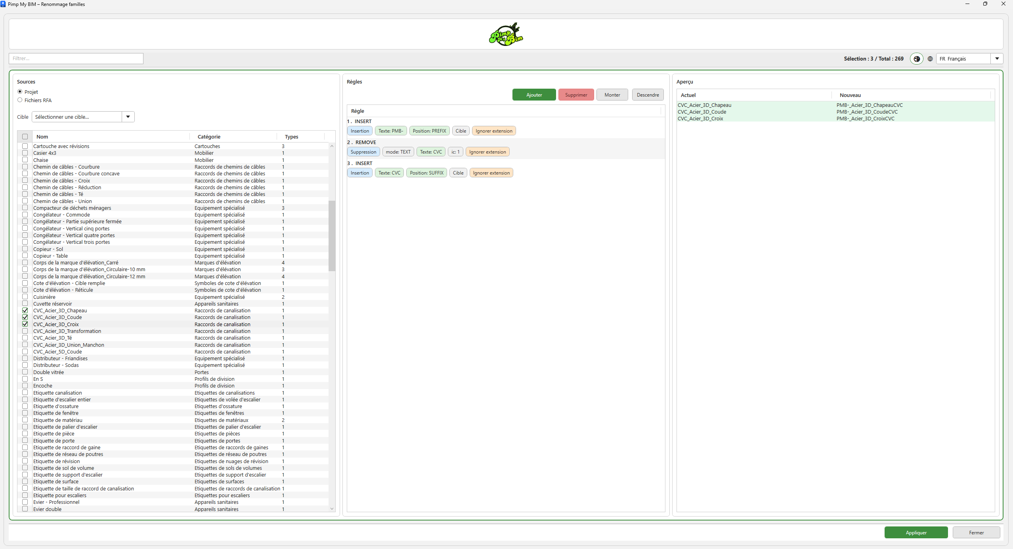The image size is (1013, 549).
Task: Check the Chaise row checkbox
Action: click(x=25, y=160)
